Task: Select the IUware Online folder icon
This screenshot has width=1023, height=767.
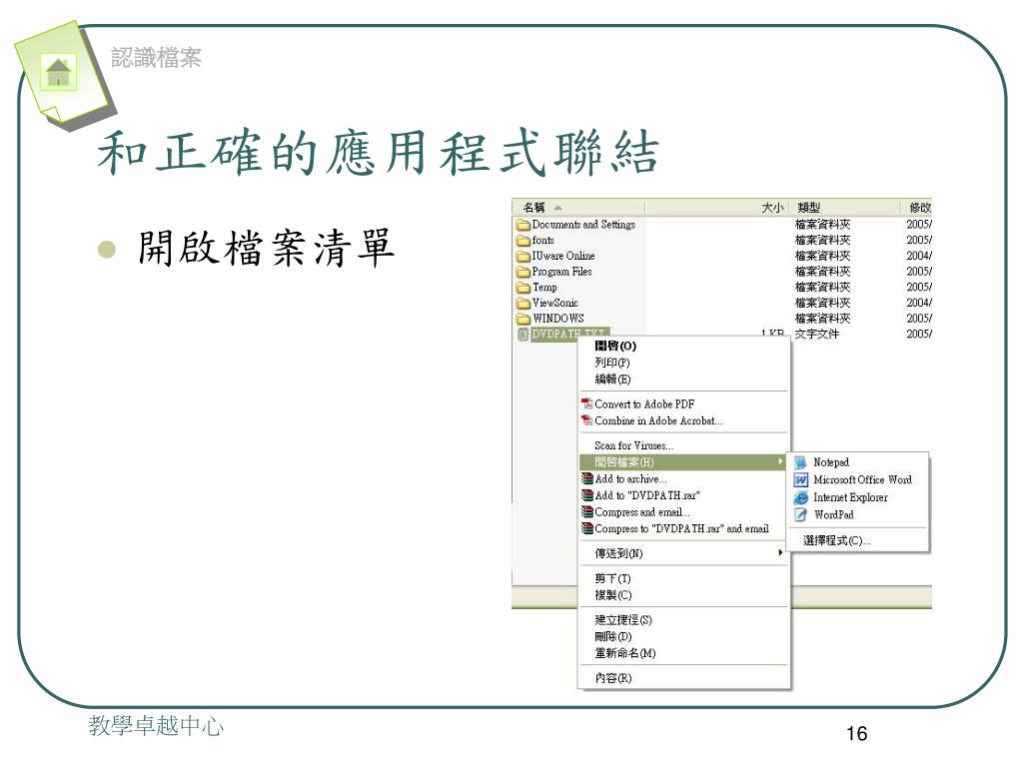Action: click(x=523, y=257)
